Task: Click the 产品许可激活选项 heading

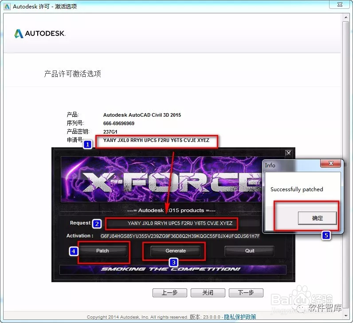Action: pos(72,74)
